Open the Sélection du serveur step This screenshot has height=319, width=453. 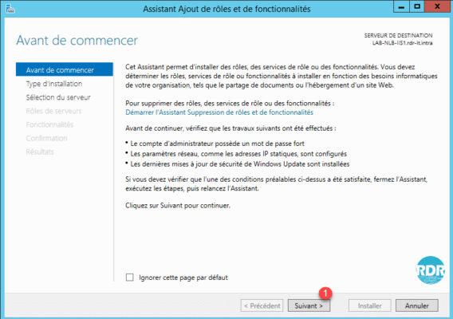click(x=58, y=97)
